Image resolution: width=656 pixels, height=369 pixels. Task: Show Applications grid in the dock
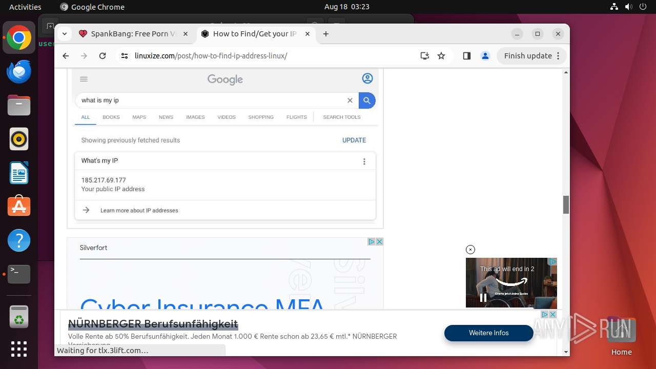[19, 349]
